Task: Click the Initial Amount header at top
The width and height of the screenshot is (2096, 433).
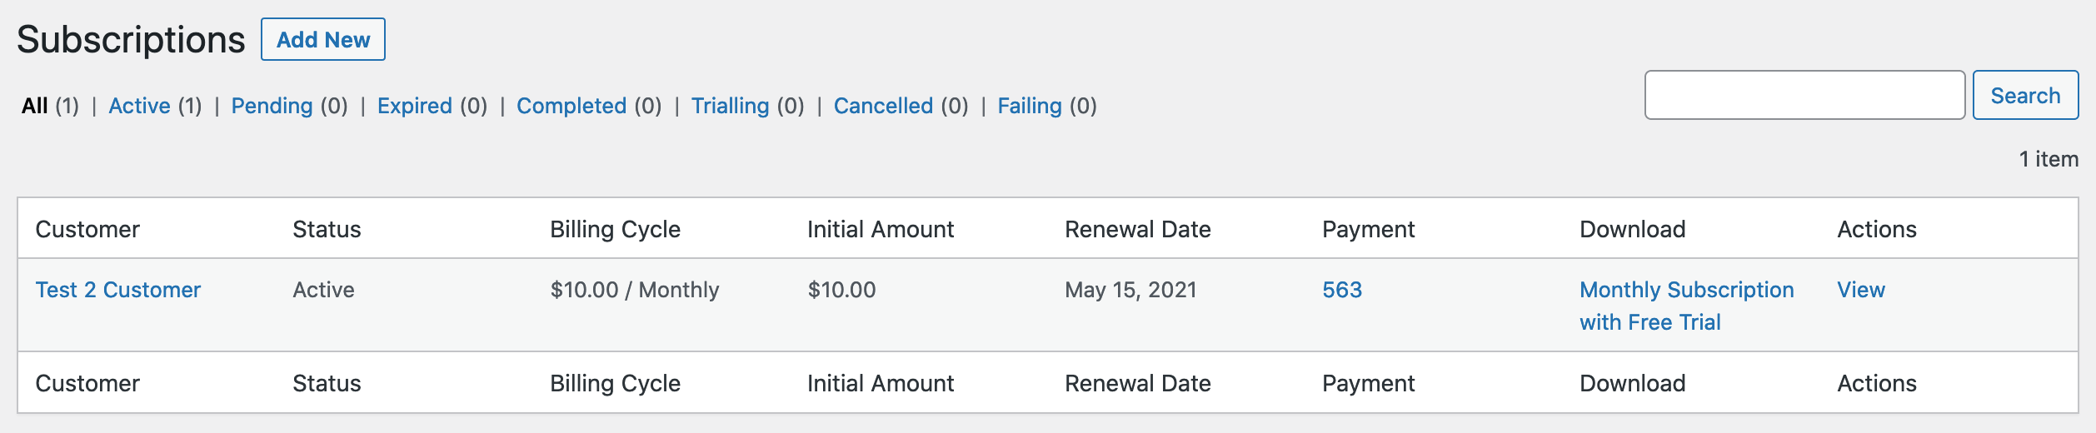Action: tap(880, 230)
